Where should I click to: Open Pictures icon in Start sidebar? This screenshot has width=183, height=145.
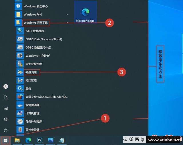[x=6, y=108]
